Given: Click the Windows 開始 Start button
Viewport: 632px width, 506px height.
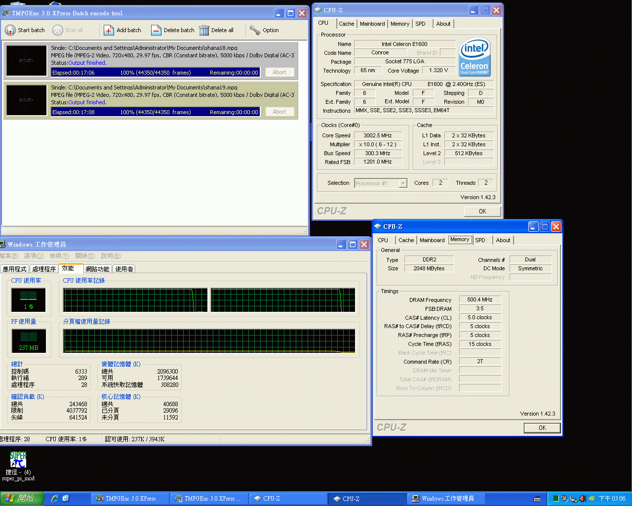Looking at the screenshot, I should point(22,499).
